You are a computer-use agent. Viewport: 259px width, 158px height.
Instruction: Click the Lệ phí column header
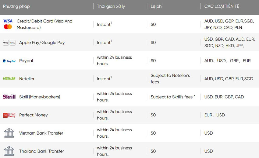157,6
